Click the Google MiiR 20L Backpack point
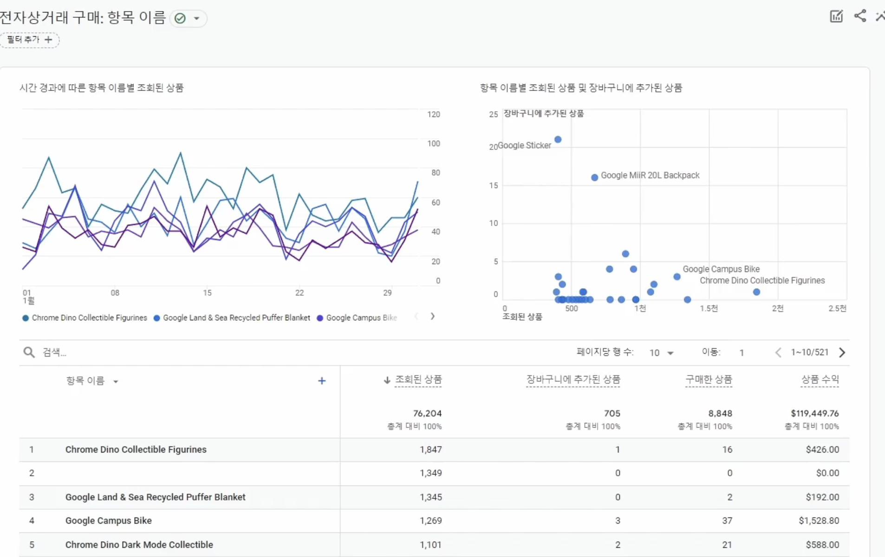 click(x=594, y=177)
